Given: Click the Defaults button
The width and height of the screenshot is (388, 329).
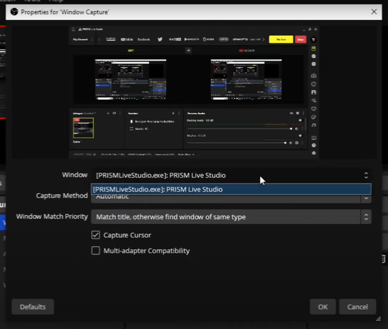Looking at the screenshot, I should pos(32,307).
